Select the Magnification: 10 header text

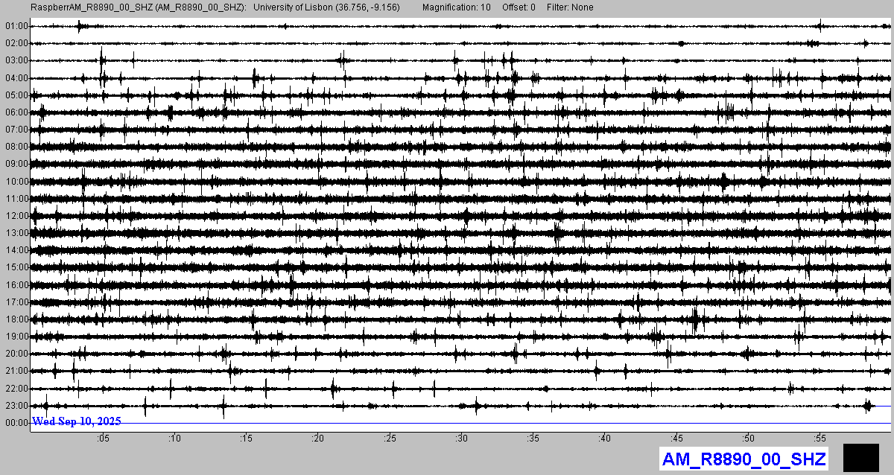click(x=456, y=7)
